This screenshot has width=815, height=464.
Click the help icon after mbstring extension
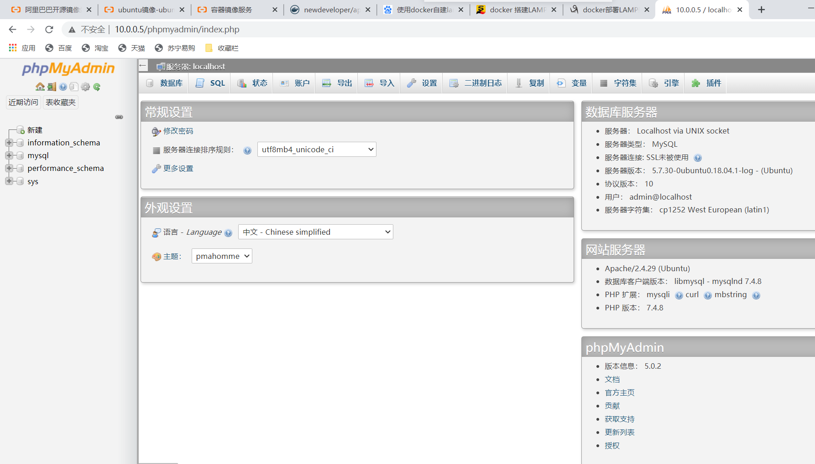(756, 295)
